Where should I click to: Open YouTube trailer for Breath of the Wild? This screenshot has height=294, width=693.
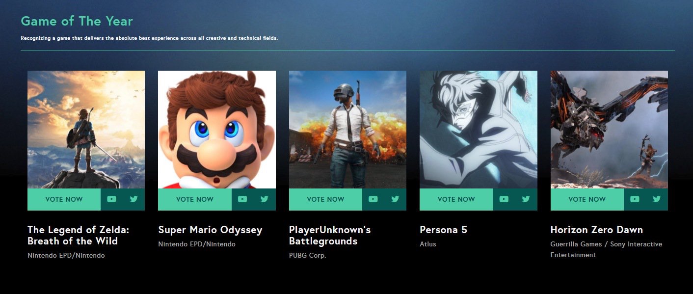click(111, 199)
